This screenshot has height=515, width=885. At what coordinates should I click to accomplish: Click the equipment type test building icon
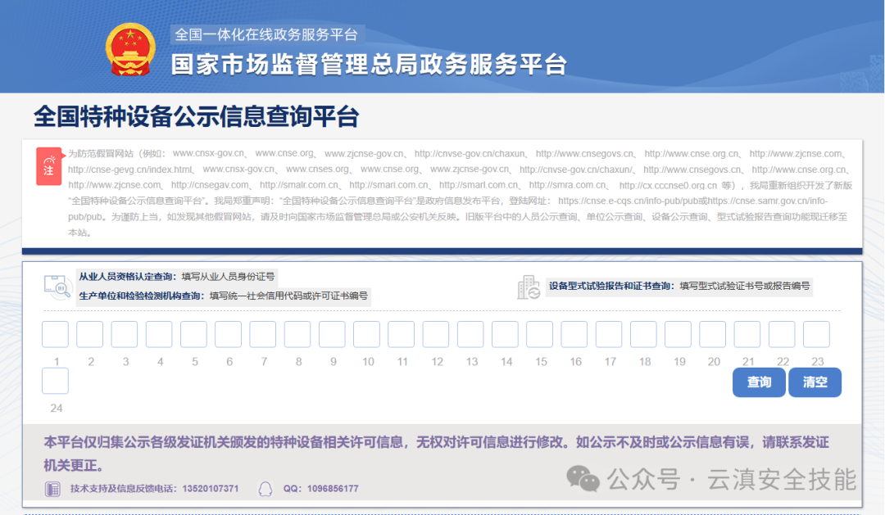529,287
